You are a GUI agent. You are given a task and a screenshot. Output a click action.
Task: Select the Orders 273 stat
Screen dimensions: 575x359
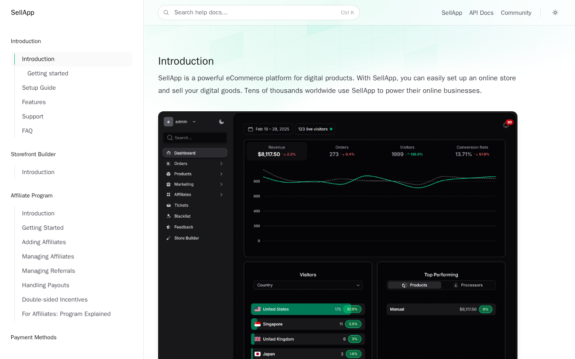tap(342, 151)
